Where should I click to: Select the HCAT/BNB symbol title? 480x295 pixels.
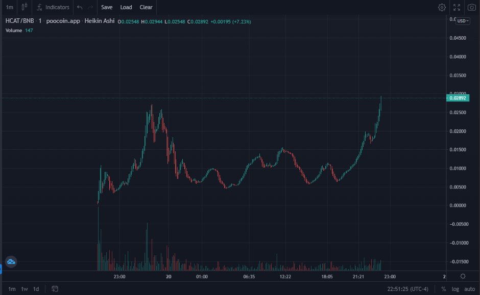point(19,21)
